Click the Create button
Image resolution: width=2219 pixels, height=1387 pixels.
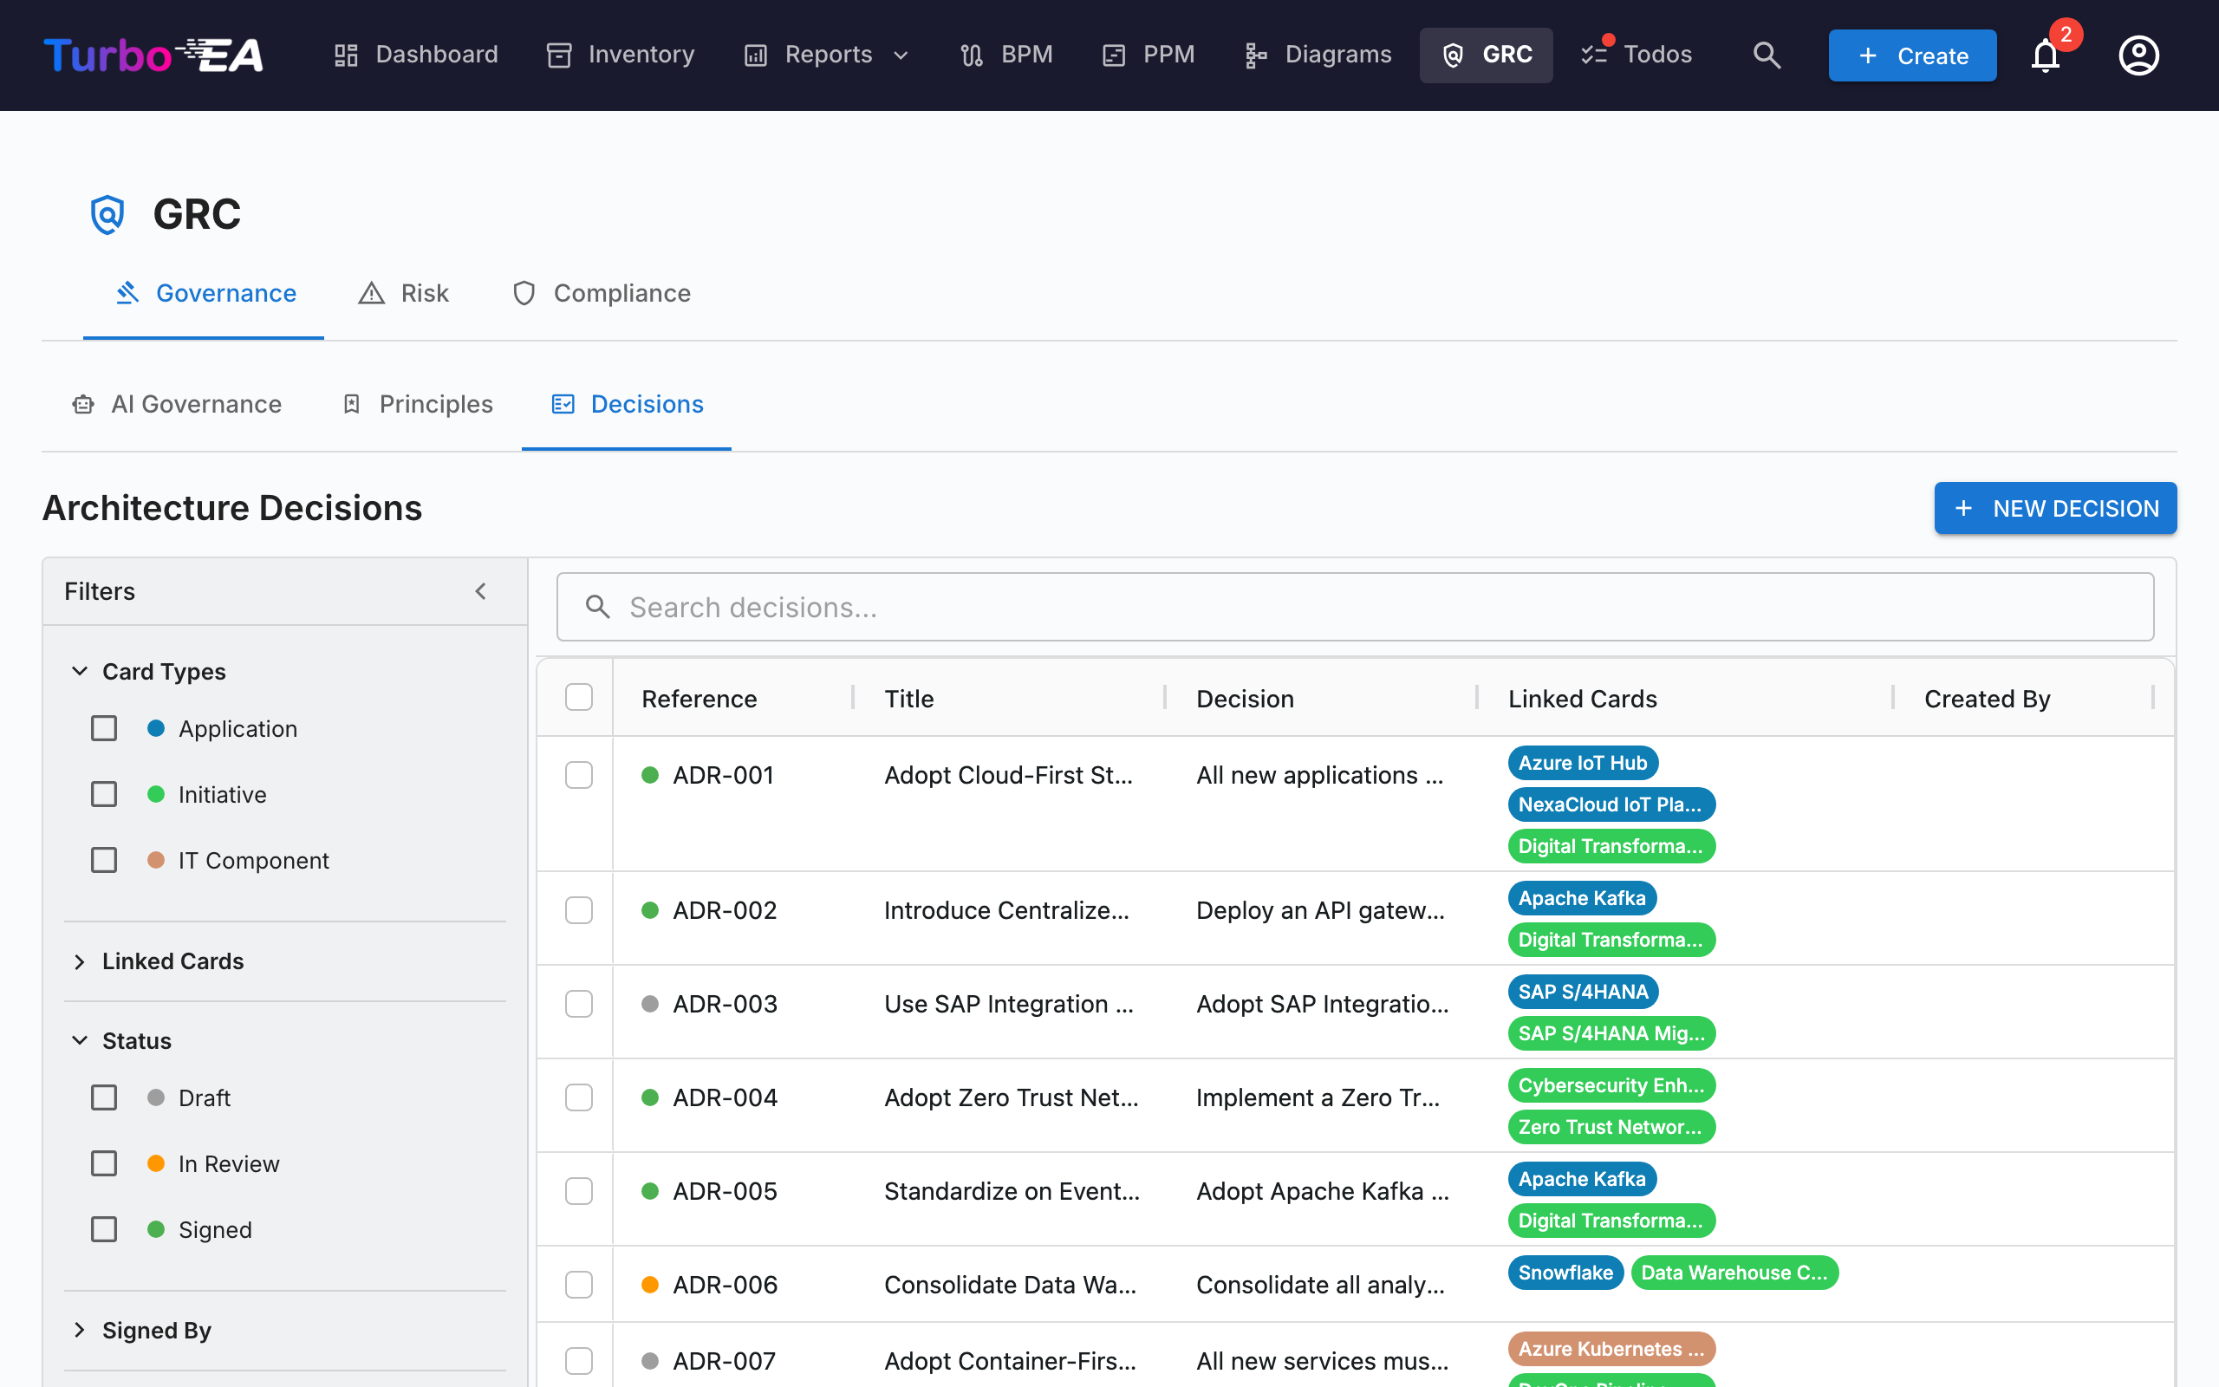click(1912, 55)
